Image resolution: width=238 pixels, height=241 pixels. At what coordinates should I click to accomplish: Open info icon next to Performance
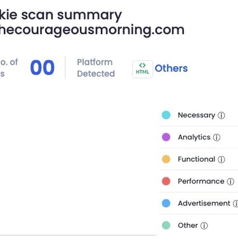[x=230, y=181]
